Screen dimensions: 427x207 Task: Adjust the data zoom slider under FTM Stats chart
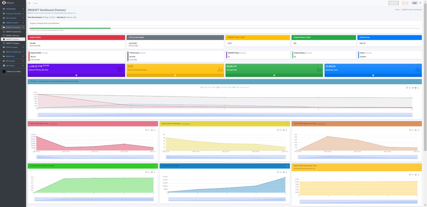point(224,114)
